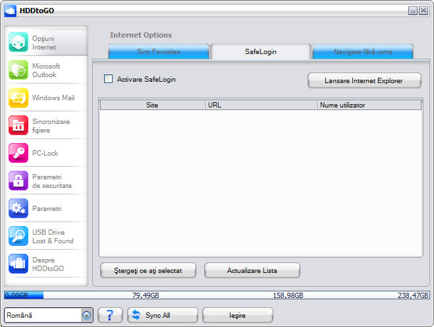Image resolution: width=434 pixels, height=327 pixels.
Task: Click the blue question mark help button
Action: [110, 315]
